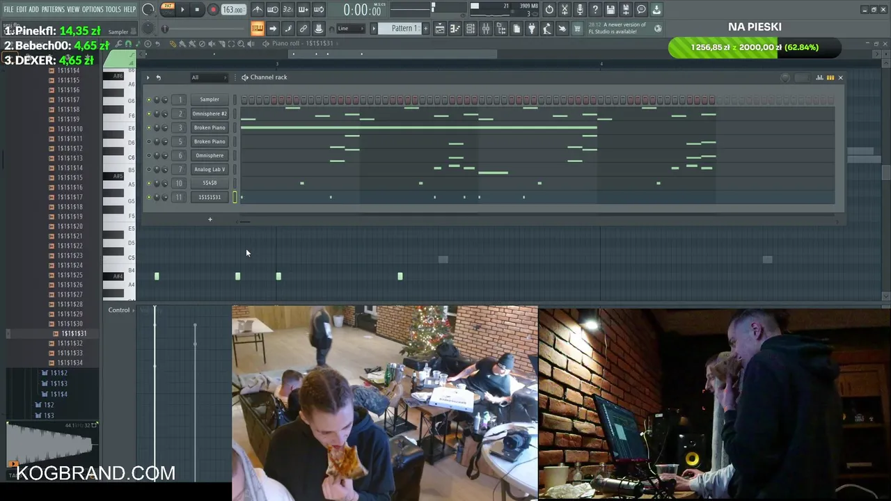Open the PATTERNS menu

tap(53, 10)
